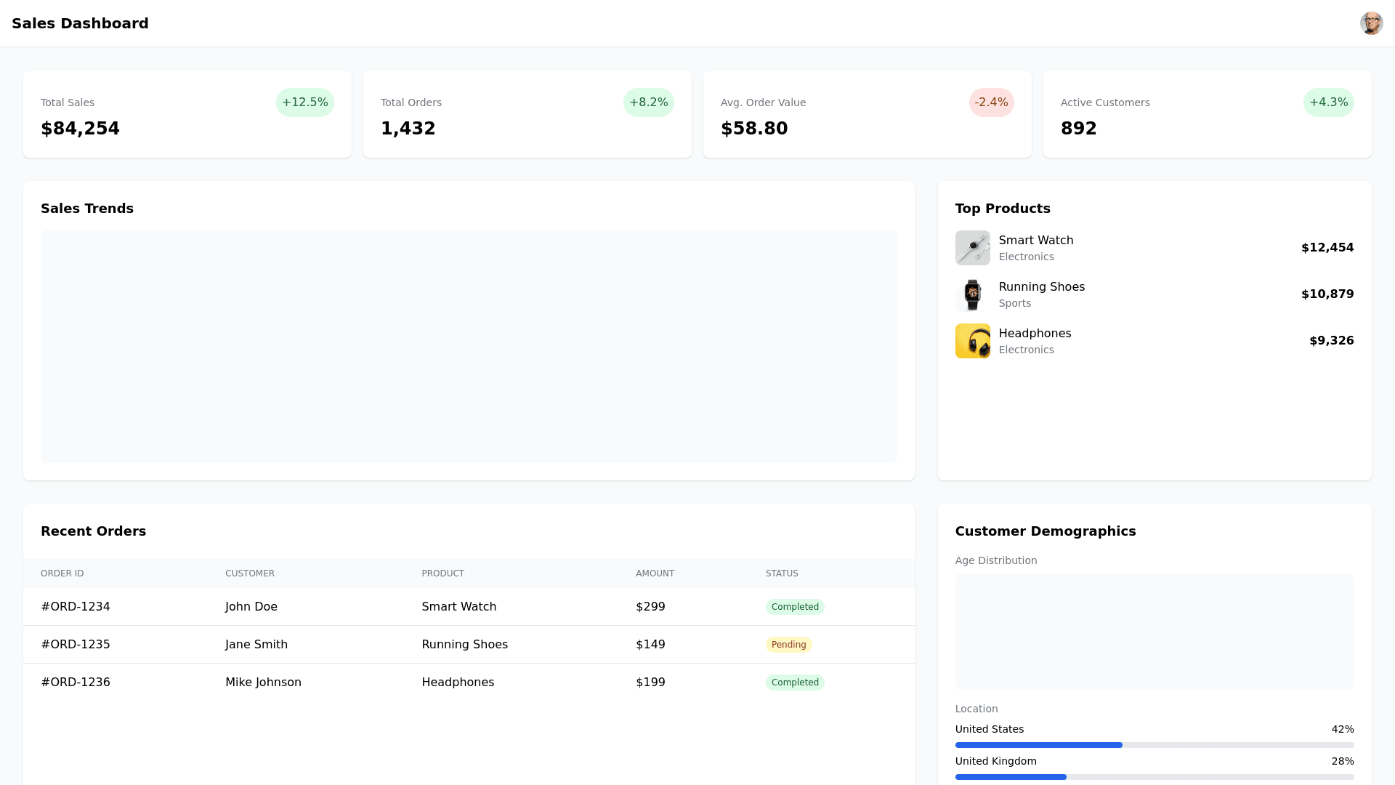
Task: Click the Sales Trends chart area
Action: [x=469, y=347]
